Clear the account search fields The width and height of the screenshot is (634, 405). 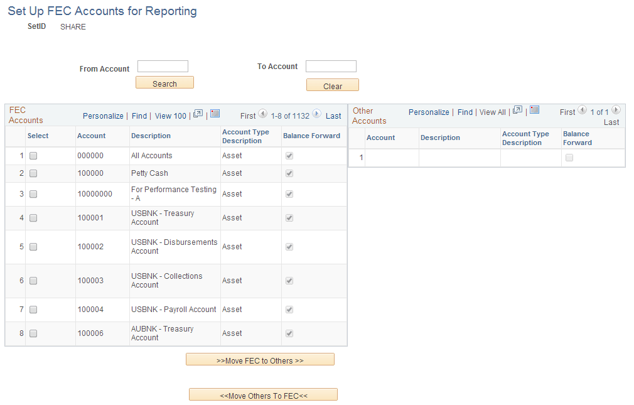tap(332, 85)
